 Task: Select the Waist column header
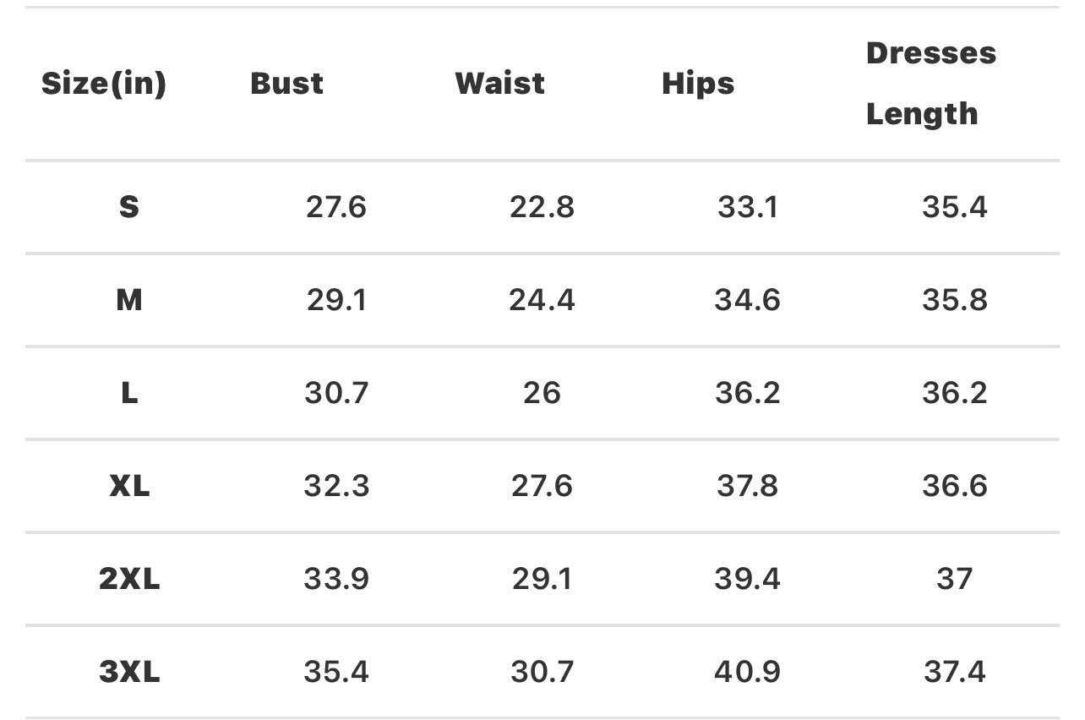click(499, 84)
